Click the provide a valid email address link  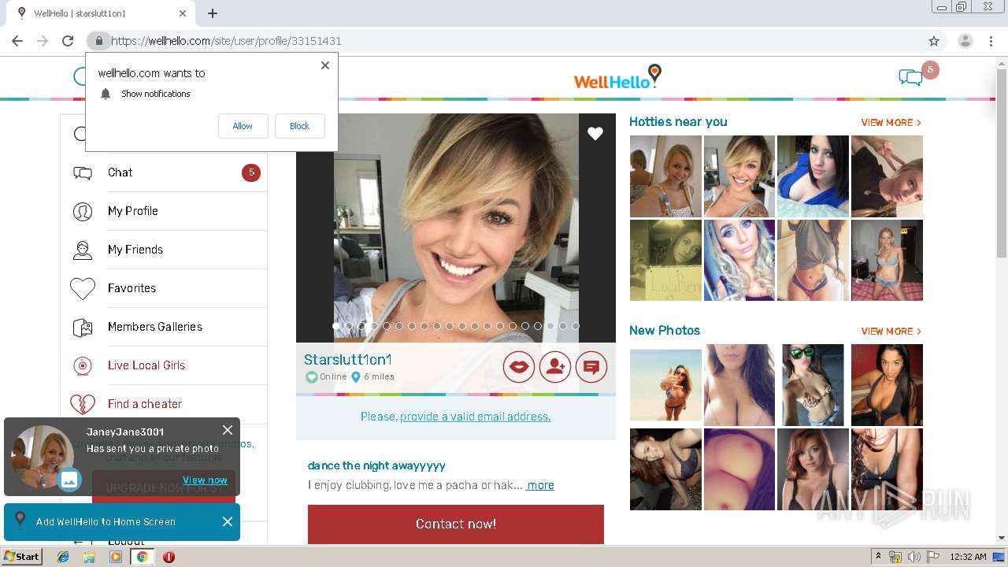coord(476,417)
